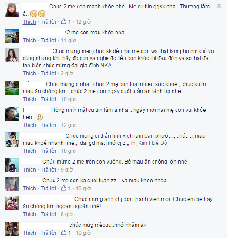Click the thumbs-up icon on the 12 giờ comment

pos(63,21)
